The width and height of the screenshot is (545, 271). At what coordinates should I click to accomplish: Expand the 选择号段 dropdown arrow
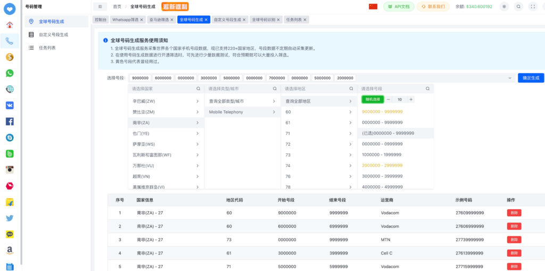pyautogui.click(x=510, y=78)
